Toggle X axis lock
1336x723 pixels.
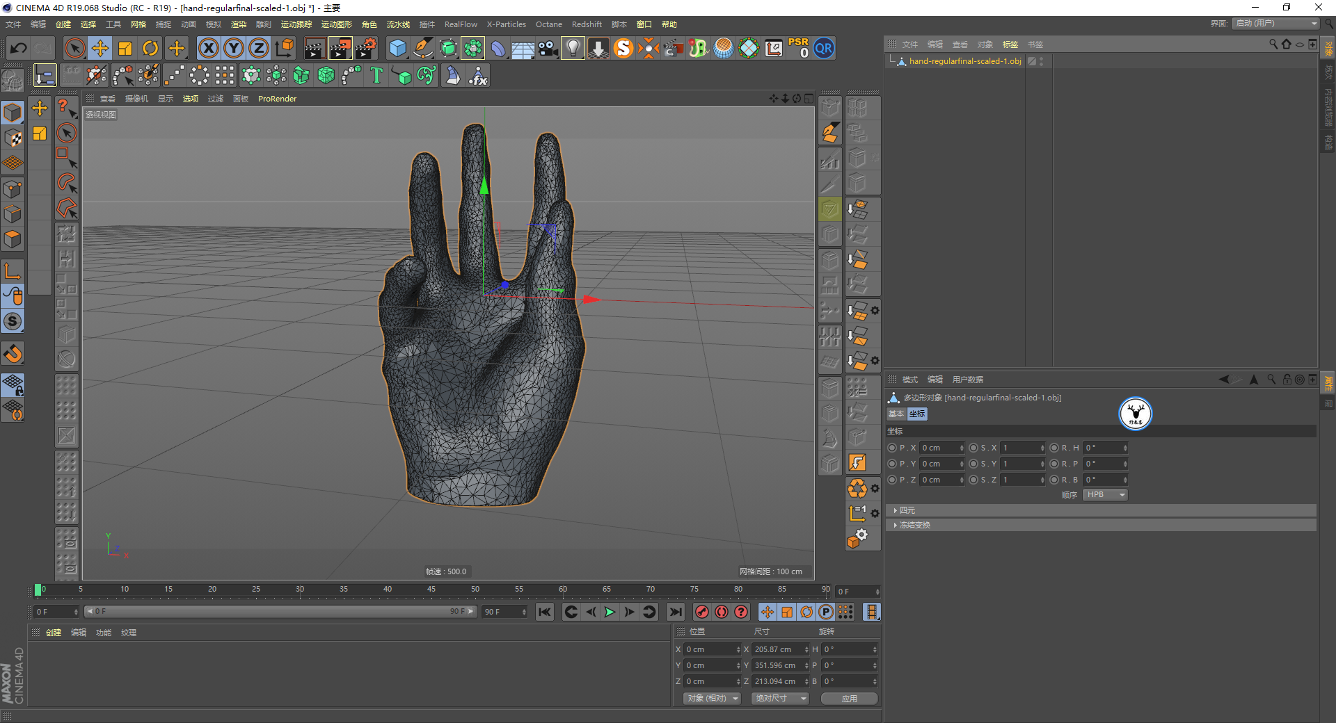(208, 48)
